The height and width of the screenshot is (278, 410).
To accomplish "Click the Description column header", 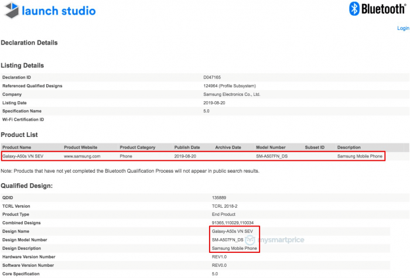I will tap(349, 147).
